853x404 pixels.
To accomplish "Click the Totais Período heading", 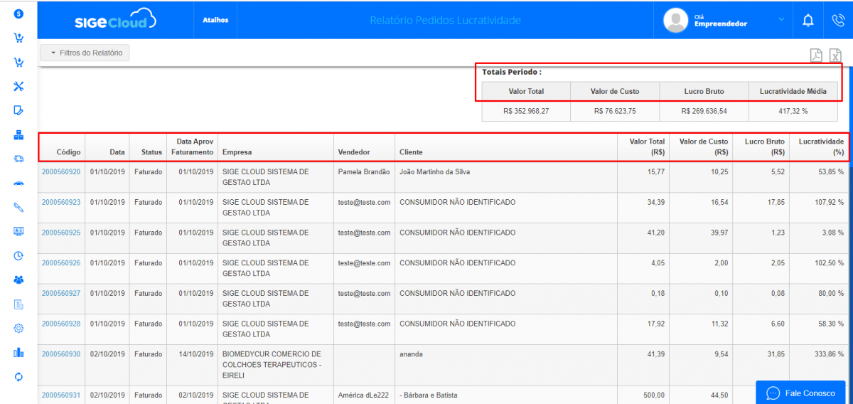I will coord(512,72).
